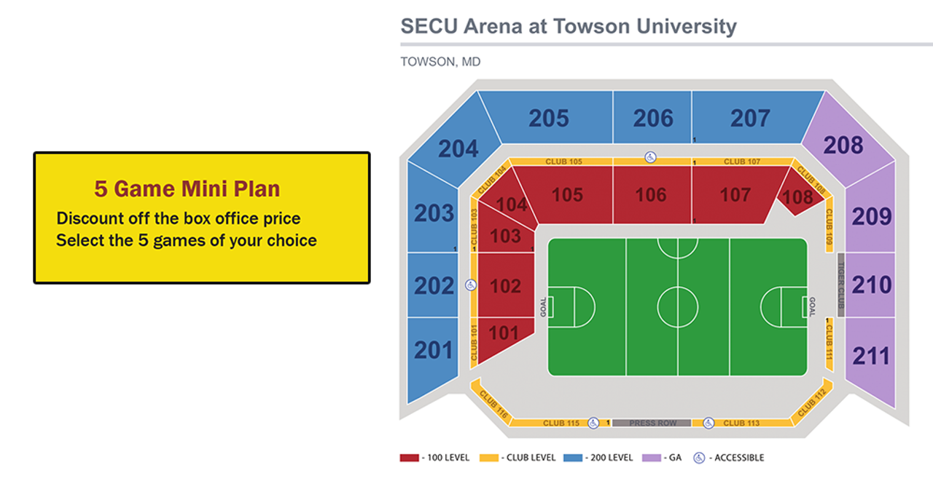
Task: Select section 101 near the goal
Action: click(x=503, y=335)
